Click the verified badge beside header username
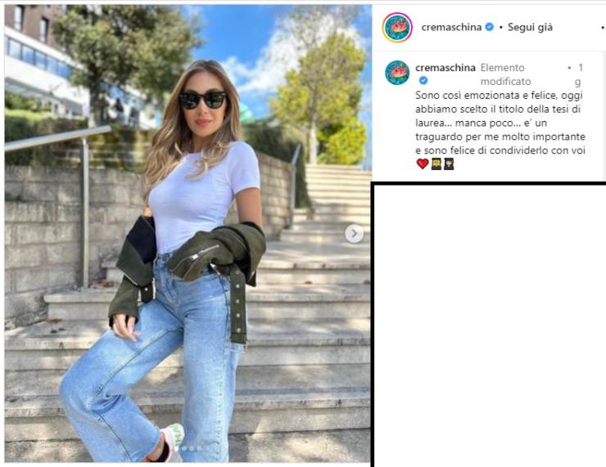This screenshot has width=606, height=467. pos(489,27)
